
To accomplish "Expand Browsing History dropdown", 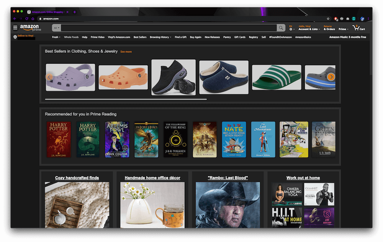I will 160,37.
